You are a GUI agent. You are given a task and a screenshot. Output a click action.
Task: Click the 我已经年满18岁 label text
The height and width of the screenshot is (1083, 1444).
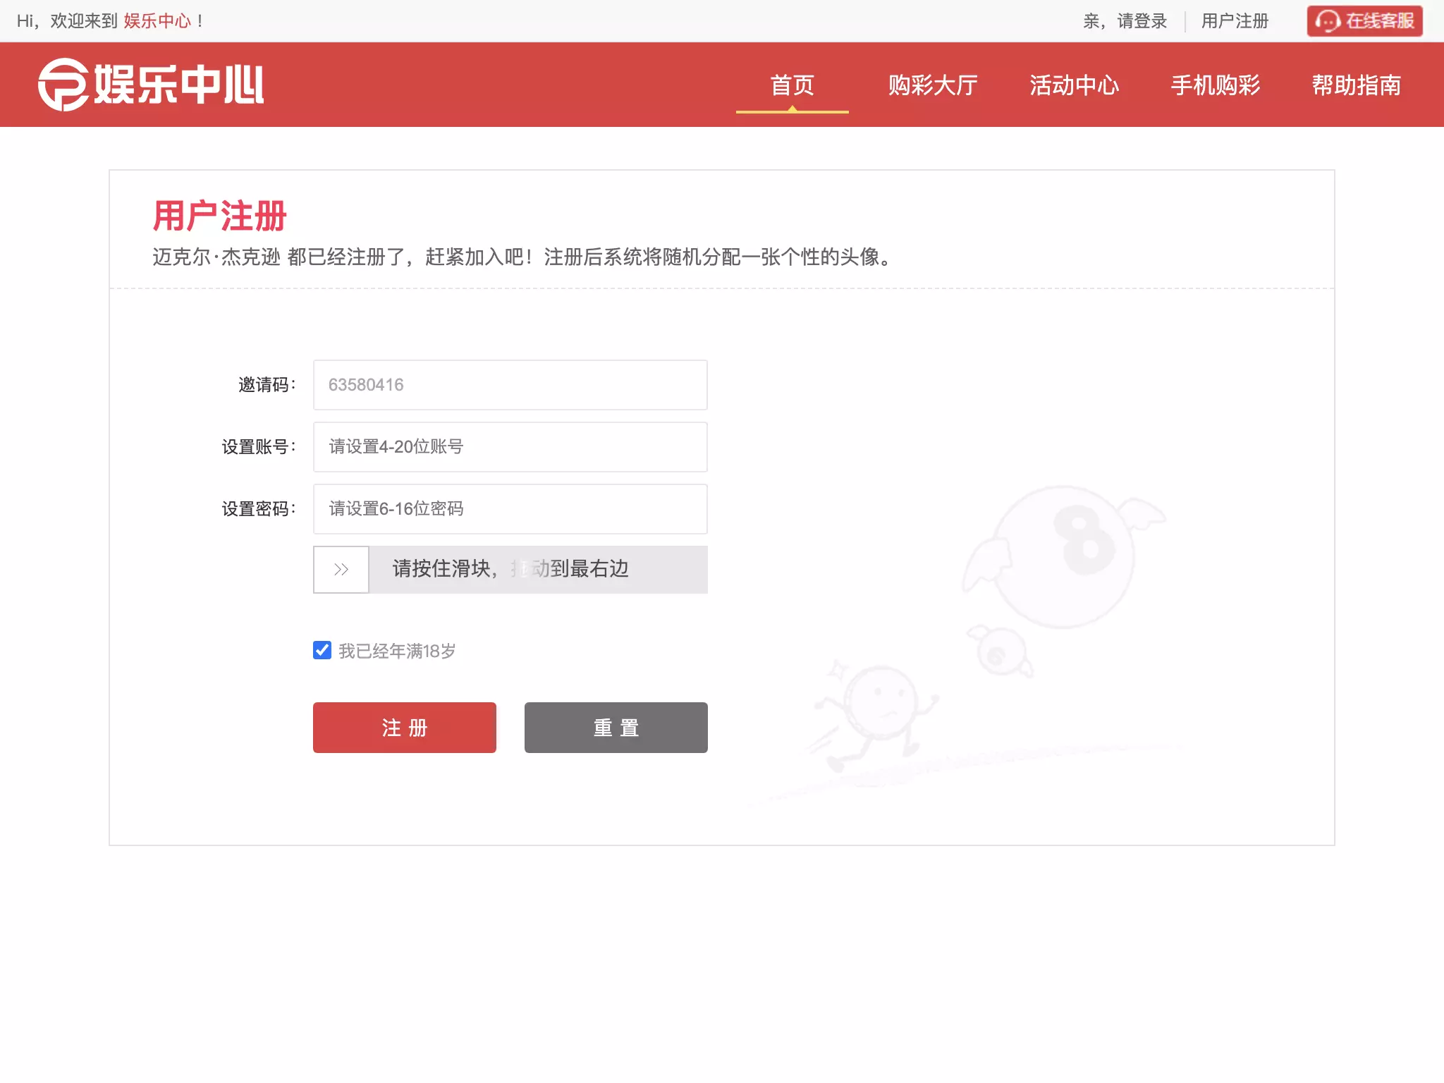tap(397, 651)
